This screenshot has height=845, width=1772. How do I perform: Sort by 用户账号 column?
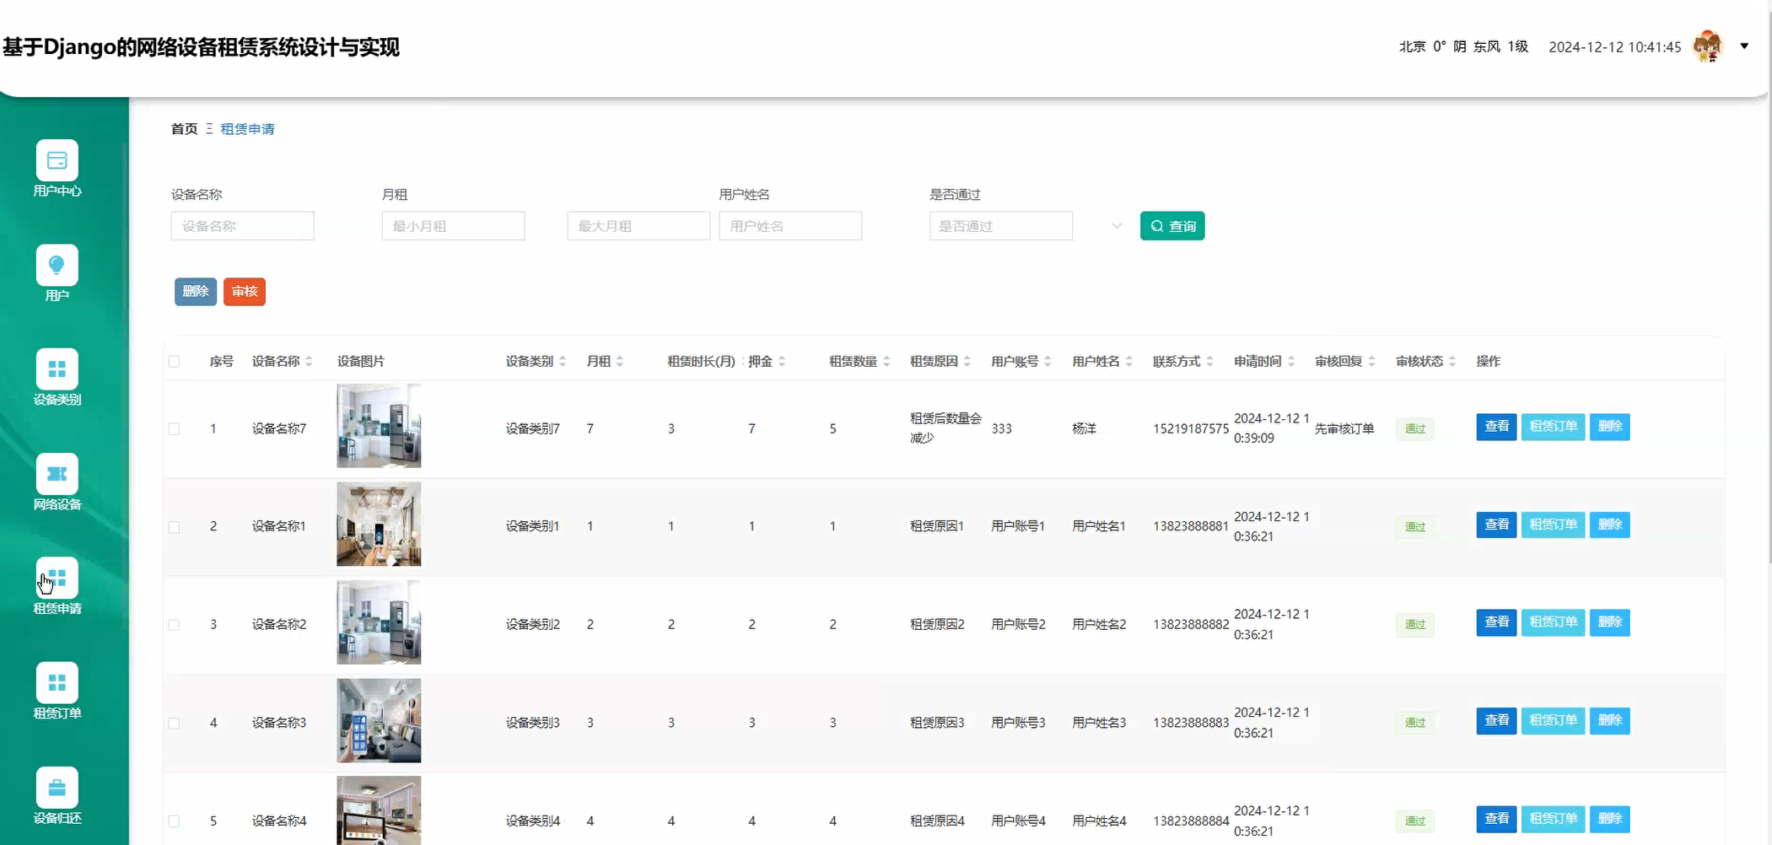[x=1048, y=361]
